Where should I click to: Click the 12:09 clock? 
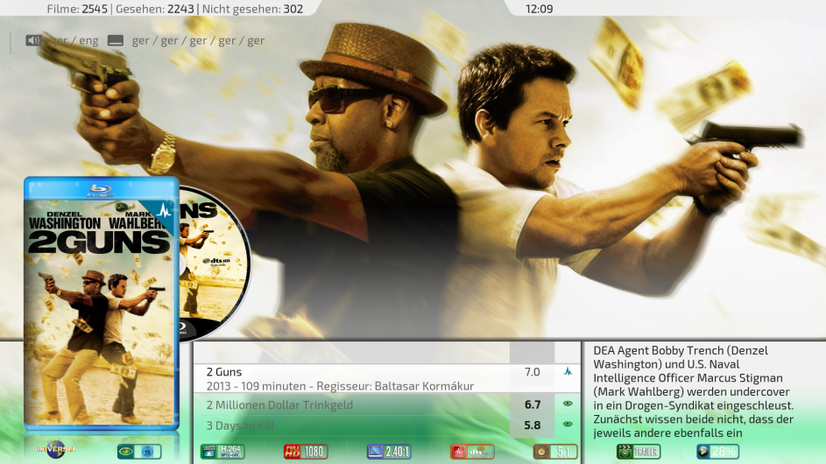point(539,9)
